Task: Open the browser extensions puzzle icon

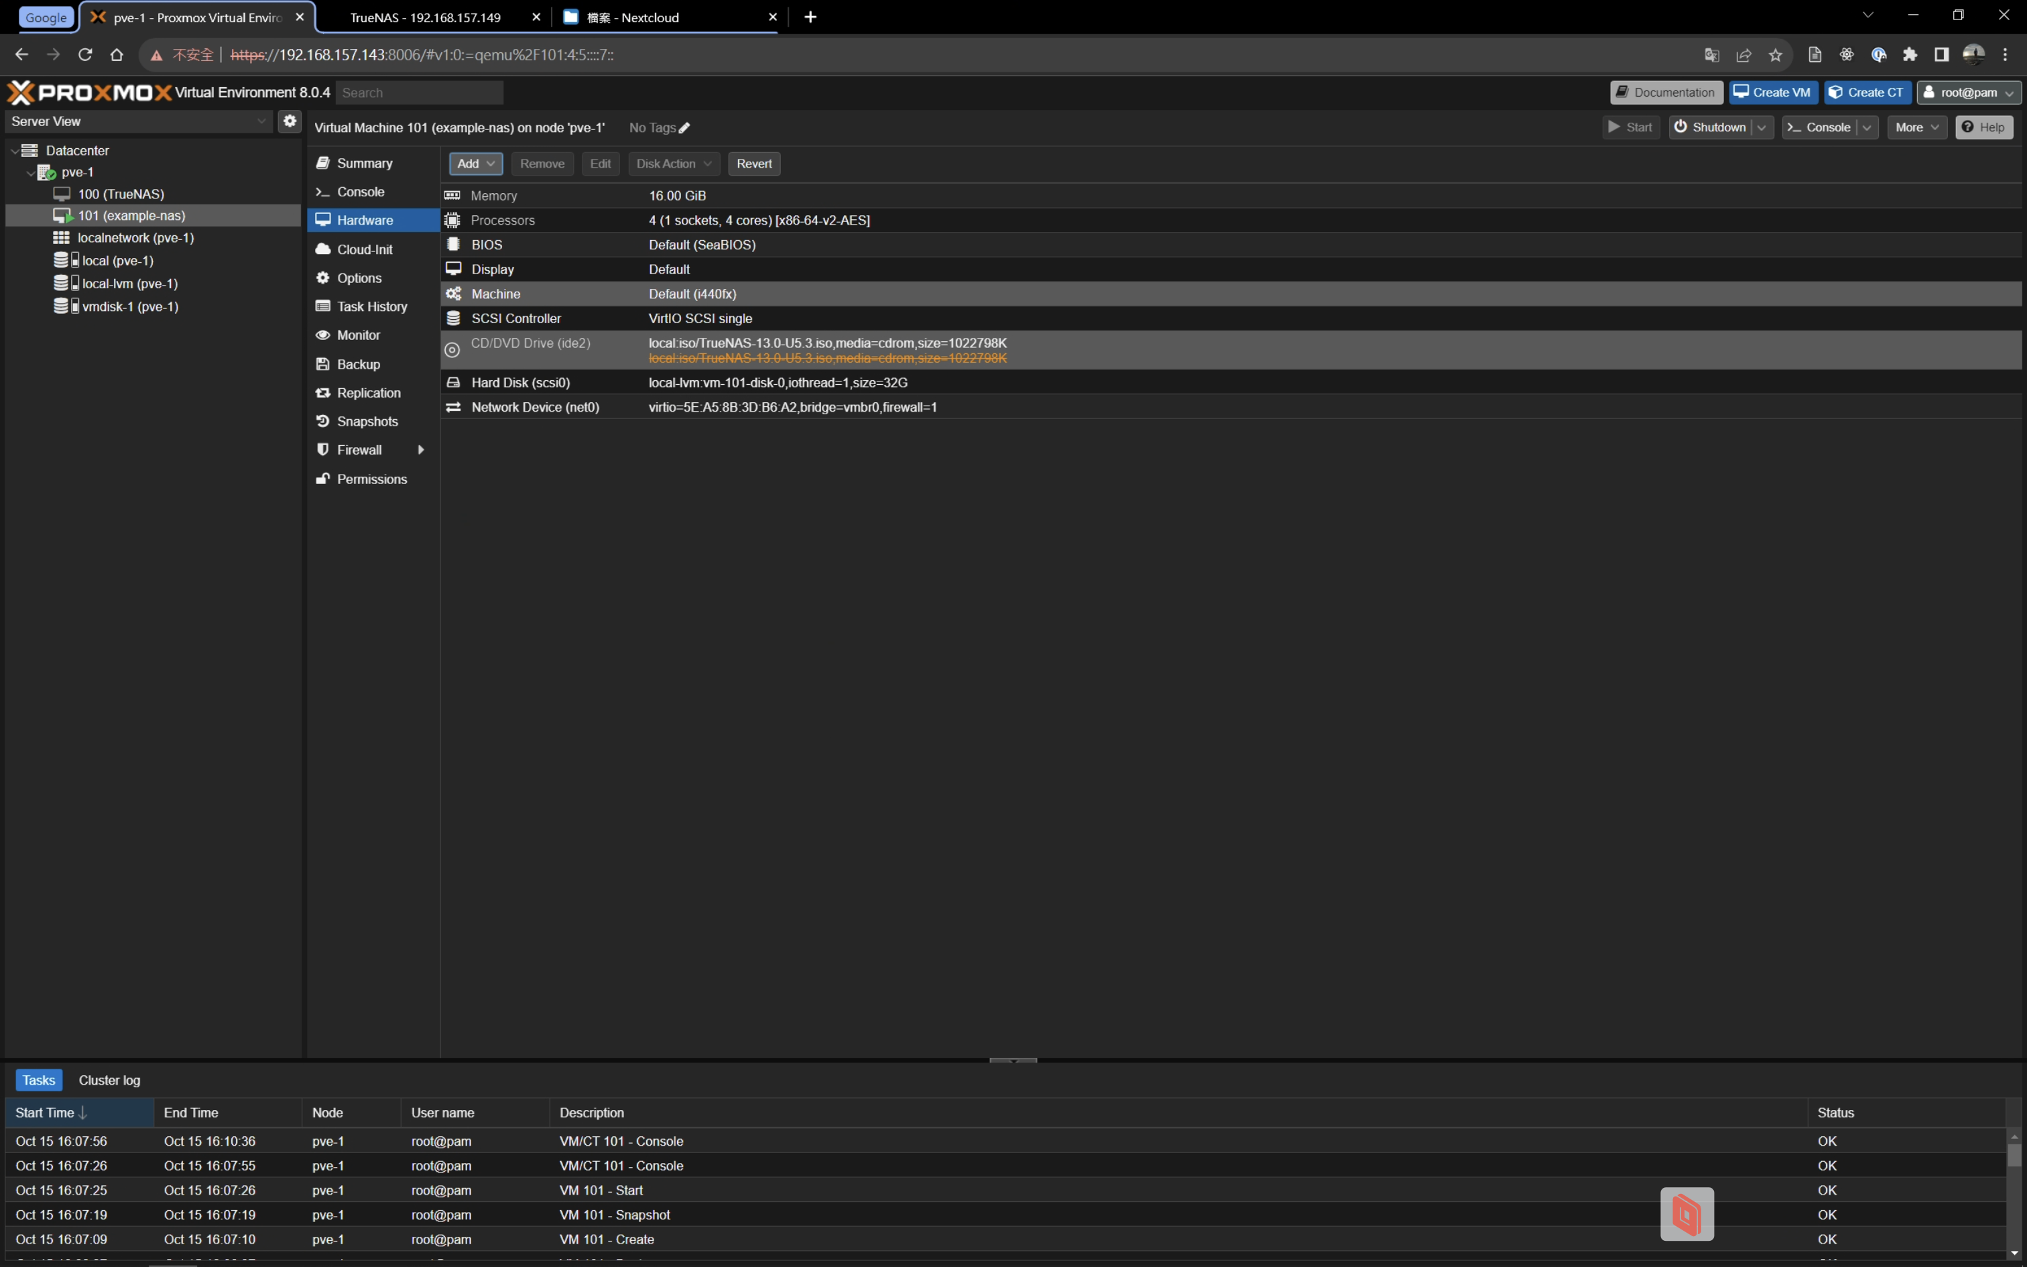Action: 1910,55
